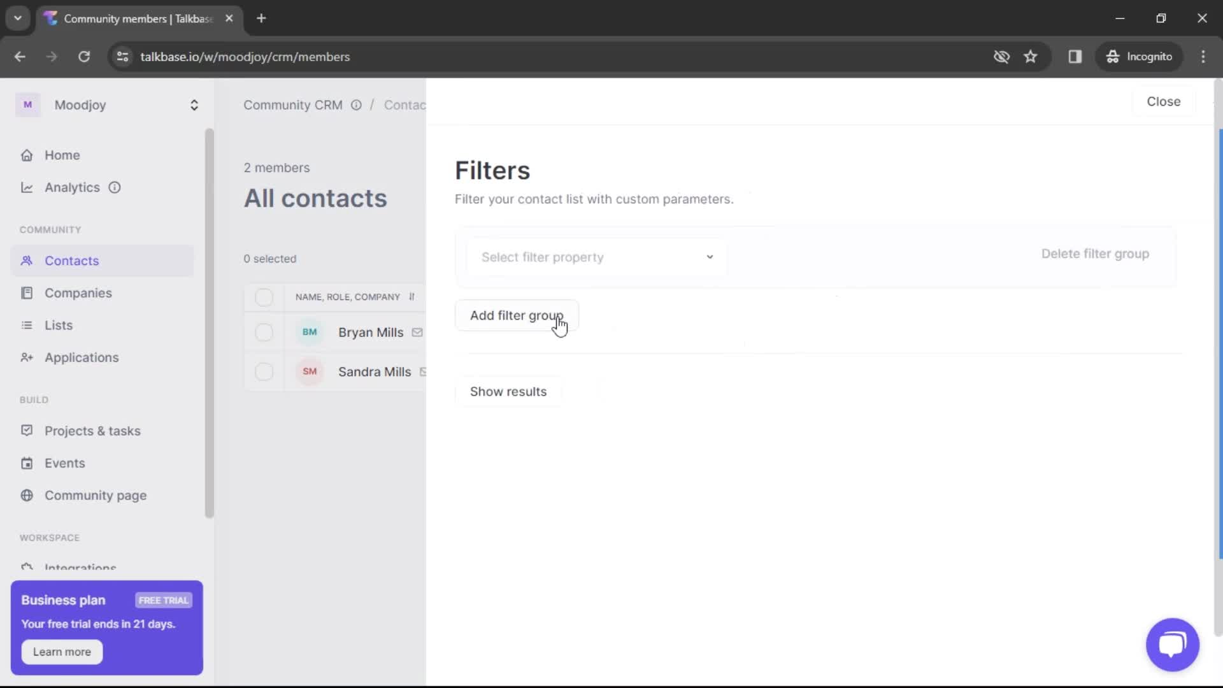Select the Contacts tab menu
The height and width of the screenshot is (688, 1223).
click(71, 261)
